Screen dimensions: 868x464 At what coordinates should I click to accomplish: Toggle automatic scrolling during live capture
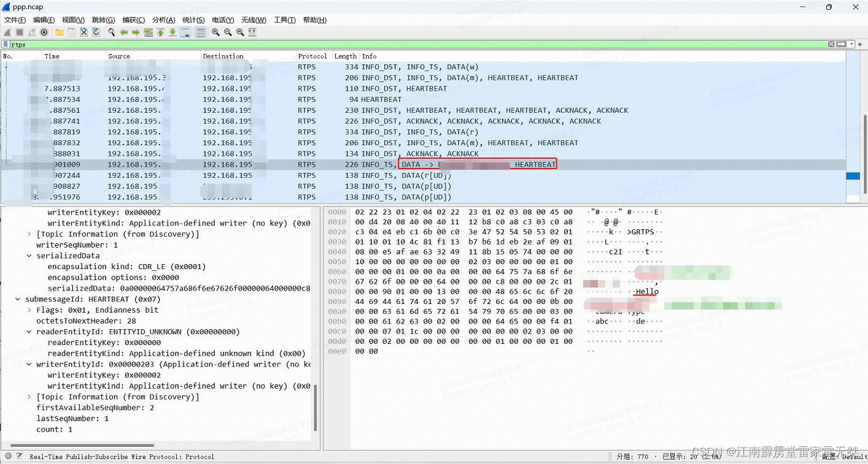(186, 32)
